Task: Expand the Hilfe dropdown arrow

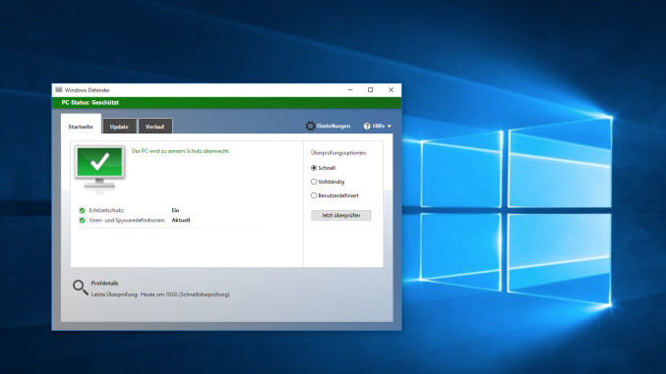Action: click(x=389, y=127)
